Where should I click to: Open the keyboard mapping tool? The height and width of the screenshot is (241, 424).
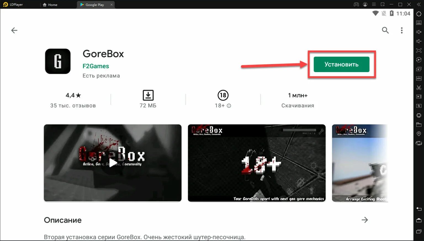tap(419, 23)
